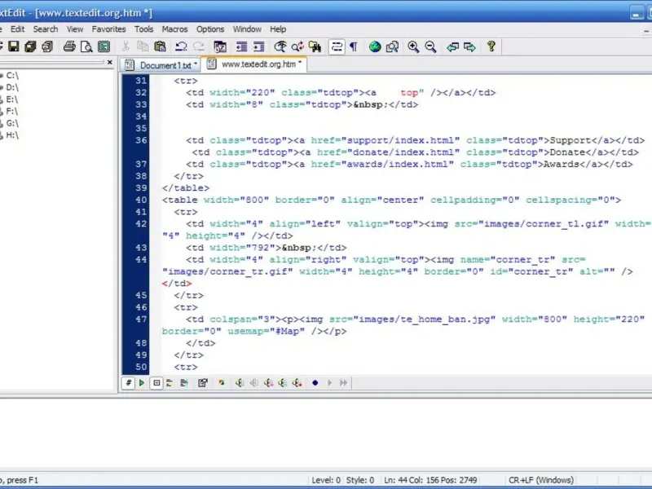Preview the page in web browser

(375, 46)
